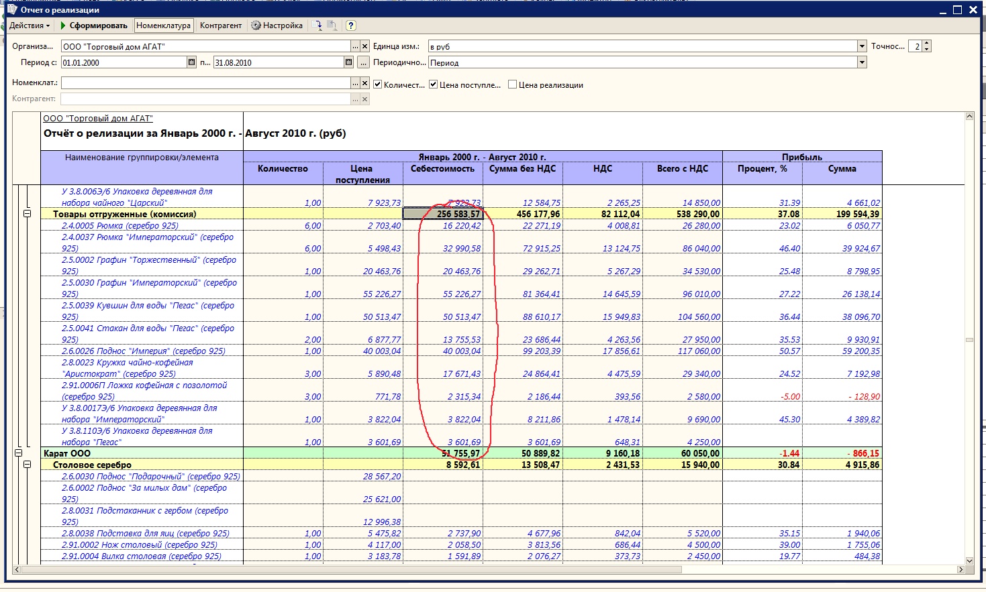986x592 pixels.
Task: Toggle the Цена поступления checkbox
Action: pos(434,84)
